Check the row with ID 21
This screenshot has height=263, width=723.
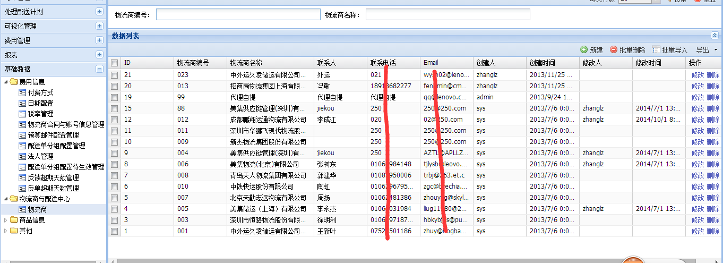tap(114, 75)
